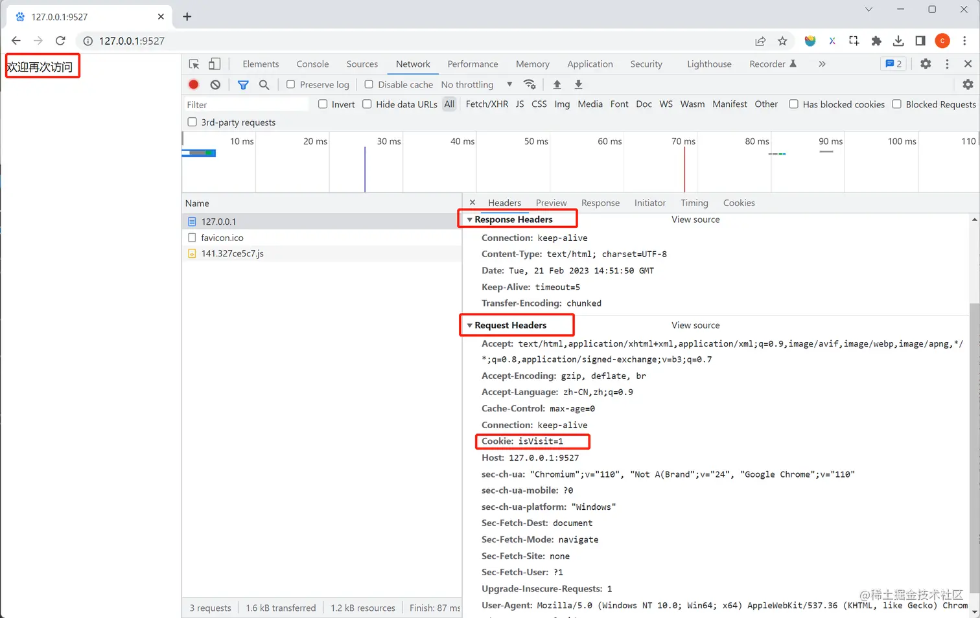Toggle browser side panel icon
Viewport: 980px width, 618px height.
(920, 41)
